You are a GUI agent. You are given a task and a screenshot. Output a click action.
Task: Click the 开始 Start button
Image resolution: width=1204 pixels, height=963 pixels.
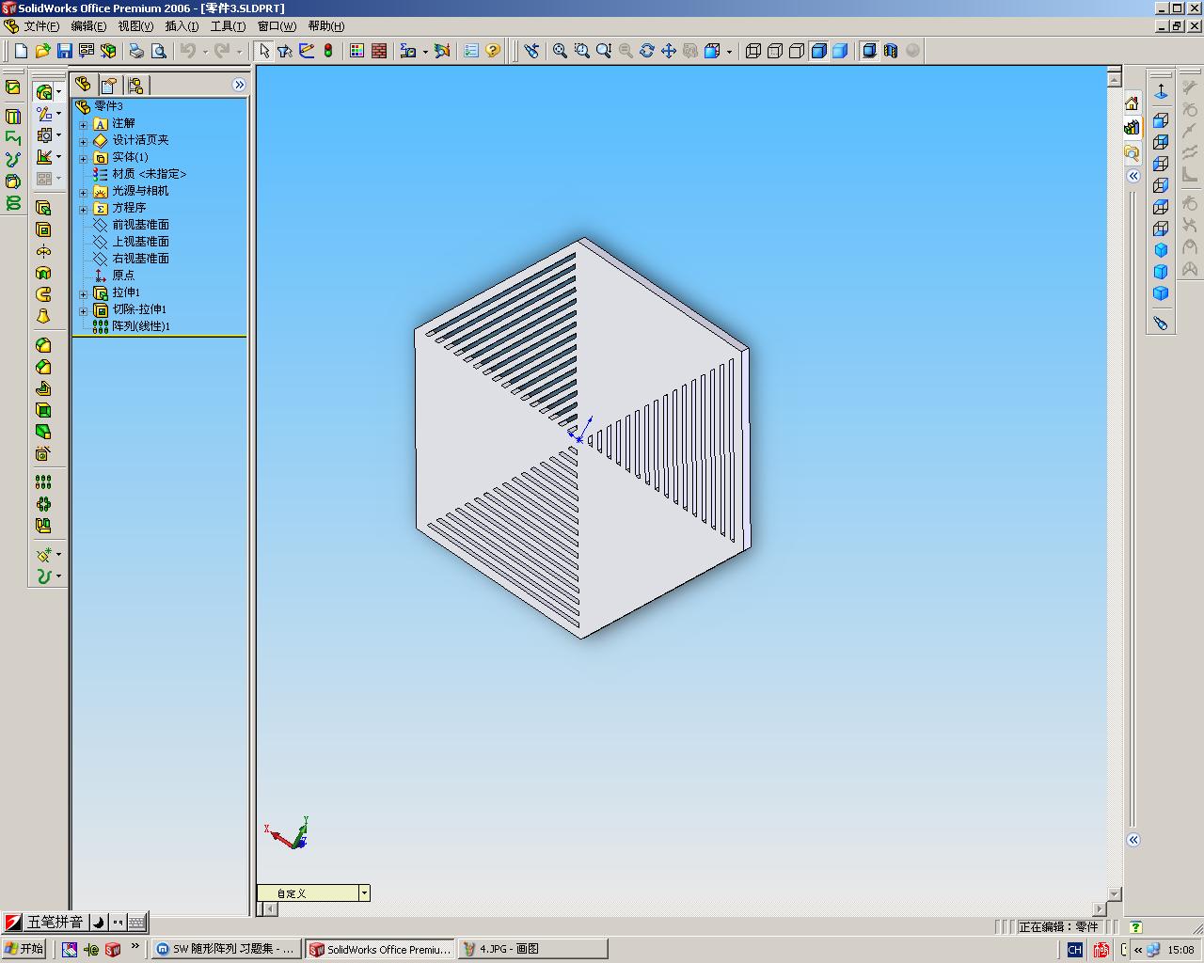24,949
